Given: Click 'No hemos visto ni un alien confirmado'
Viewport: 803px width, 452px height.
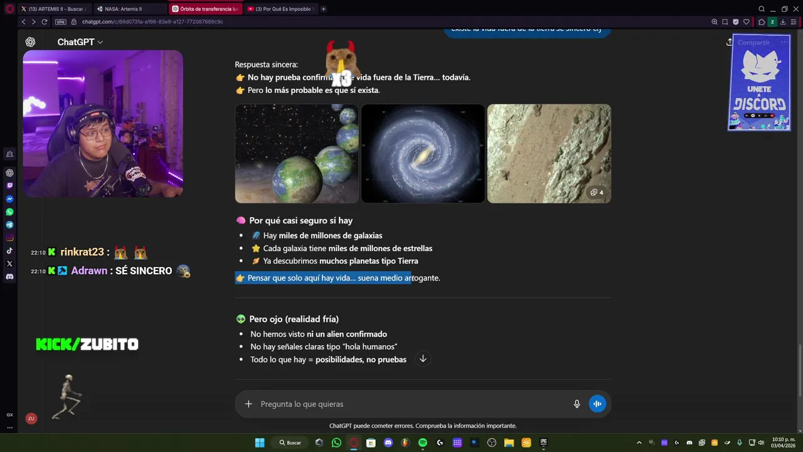Looking at the screenshot, I should 319,334.
